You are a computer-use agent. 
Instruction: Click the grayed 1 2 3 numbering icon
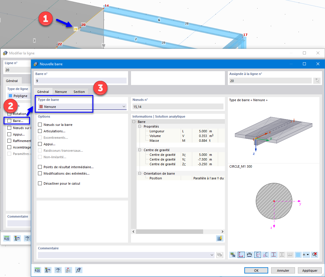tap(290, 255)
